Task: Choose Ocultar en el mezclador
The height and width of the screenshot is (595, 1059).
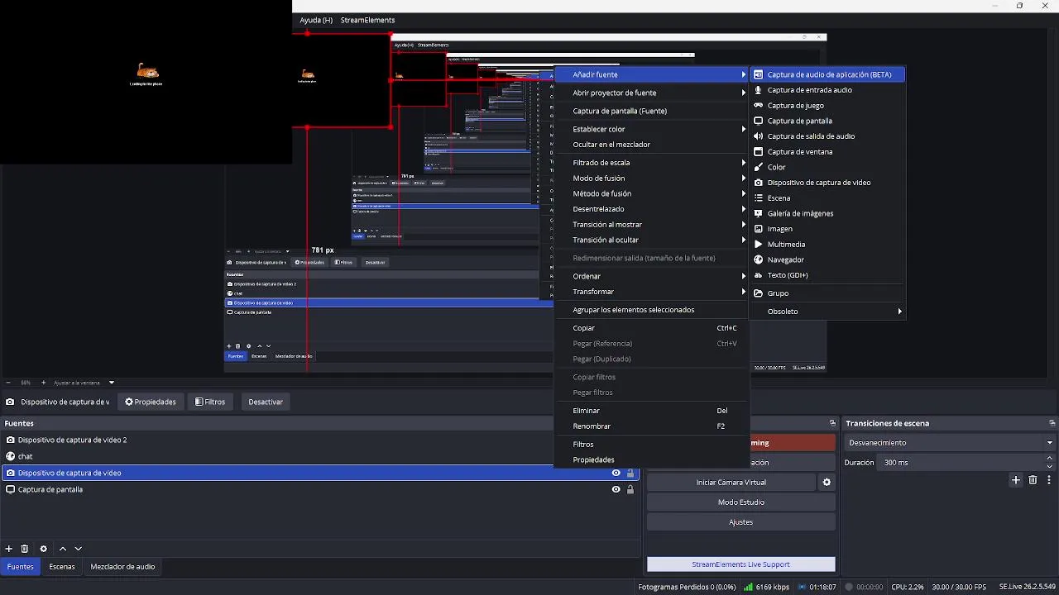Action: 652,145
